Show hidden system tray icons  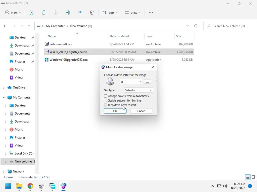pyautogui.click(x=212, y=186)
